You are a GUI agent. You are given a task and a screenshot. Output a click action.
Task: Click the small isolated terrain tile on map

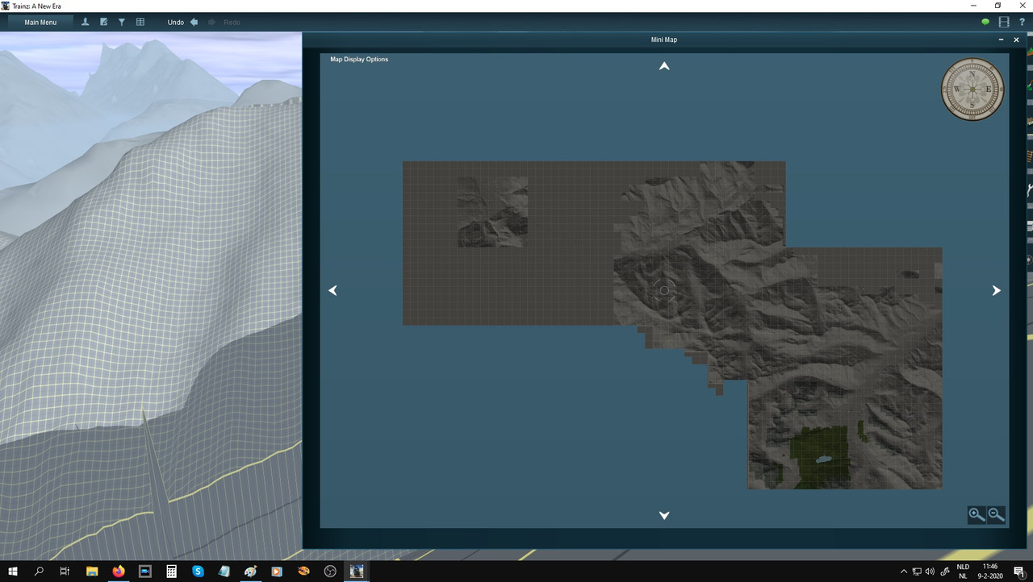(493, 212)
